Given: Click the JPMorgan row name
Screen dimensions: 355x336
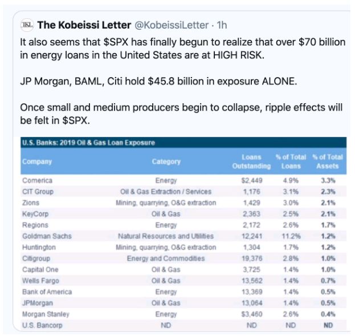Looking at the screenshot, I should [38, 303].
